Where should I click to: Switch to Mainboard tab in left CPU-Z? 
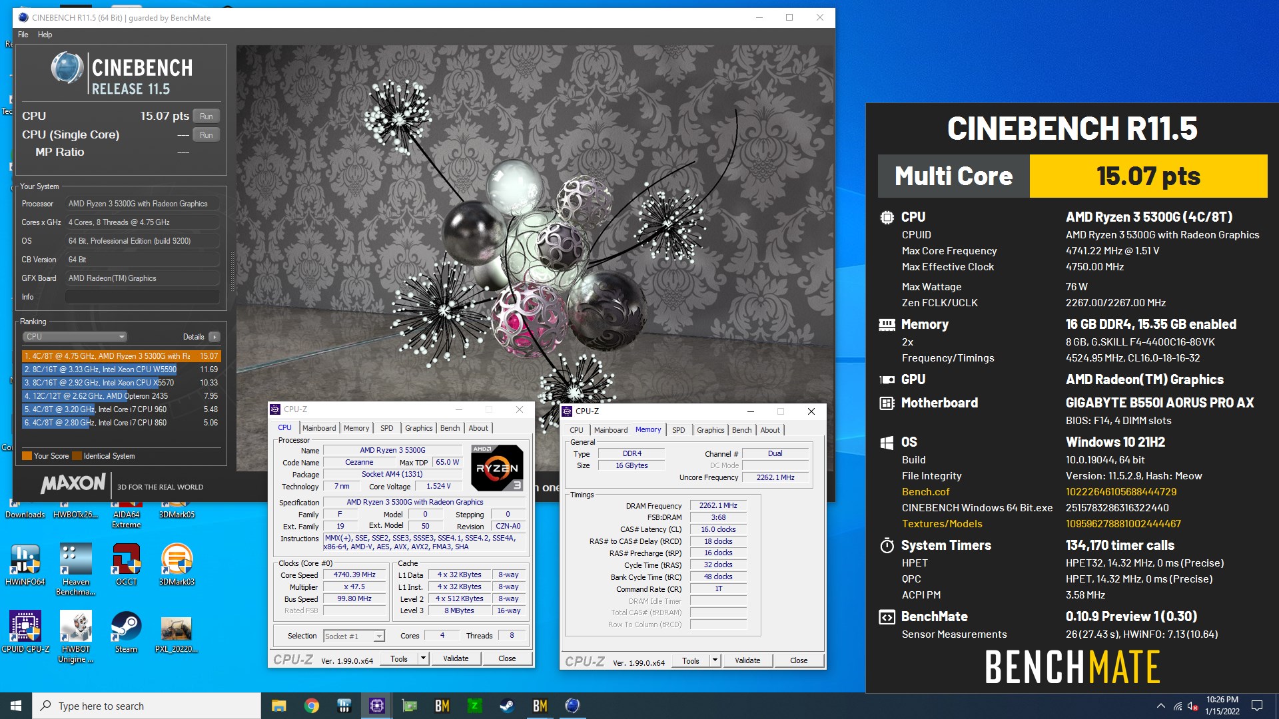pyautogui.click(x=319, y=428)
